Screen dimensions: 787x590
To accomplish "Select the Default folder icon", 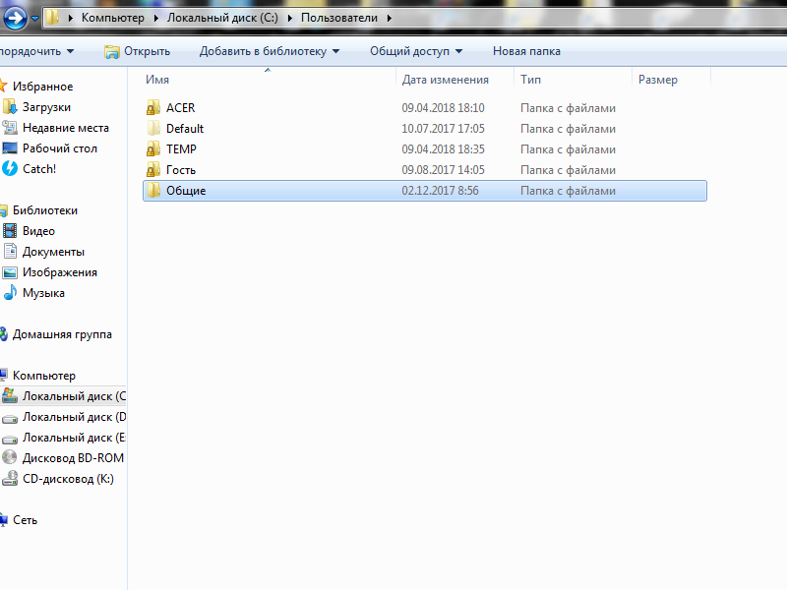I will (153, 129).
